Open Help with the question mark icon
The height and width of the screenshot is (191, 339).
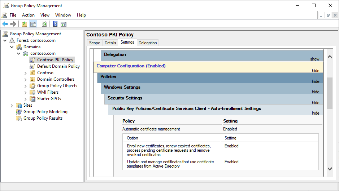point(55,24)
